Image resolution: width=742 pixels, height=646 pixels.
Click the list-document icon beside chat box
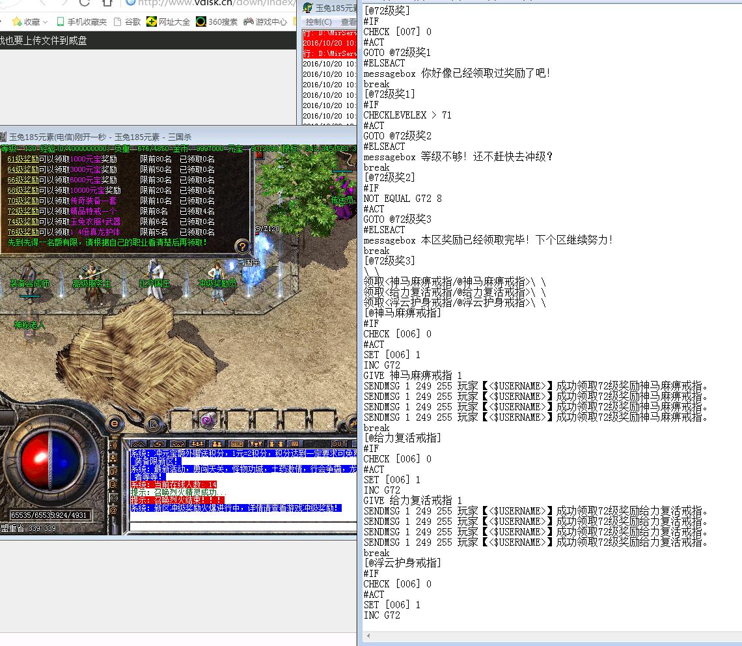coord(113,484)
